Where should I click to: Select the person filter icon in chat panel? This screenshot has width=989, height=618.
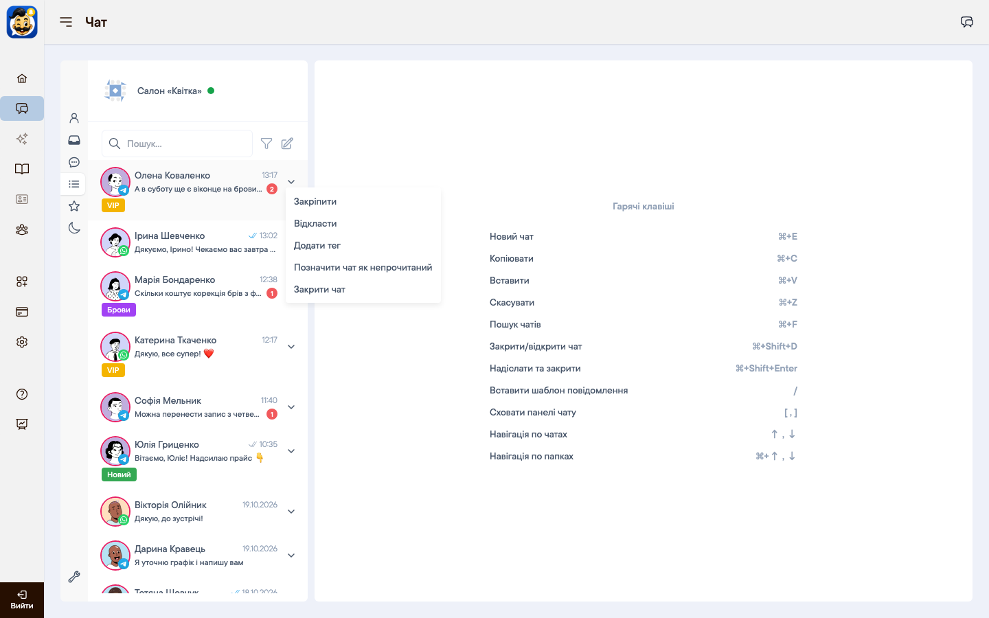pos(74,118)
